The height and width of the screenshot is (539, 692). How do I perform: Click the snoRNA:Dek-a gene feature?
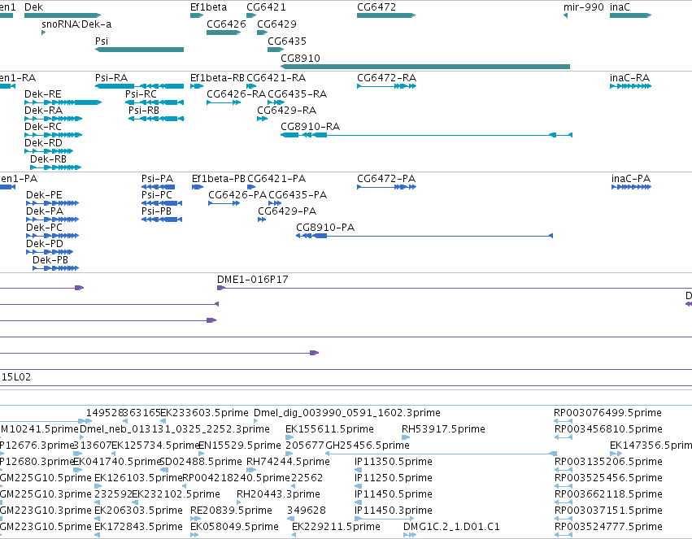[43, 33]
